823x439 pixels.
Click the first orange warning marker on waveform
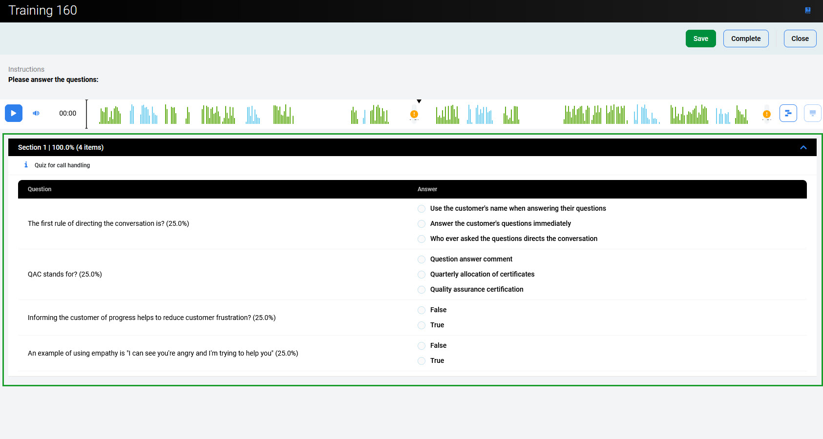414,114
